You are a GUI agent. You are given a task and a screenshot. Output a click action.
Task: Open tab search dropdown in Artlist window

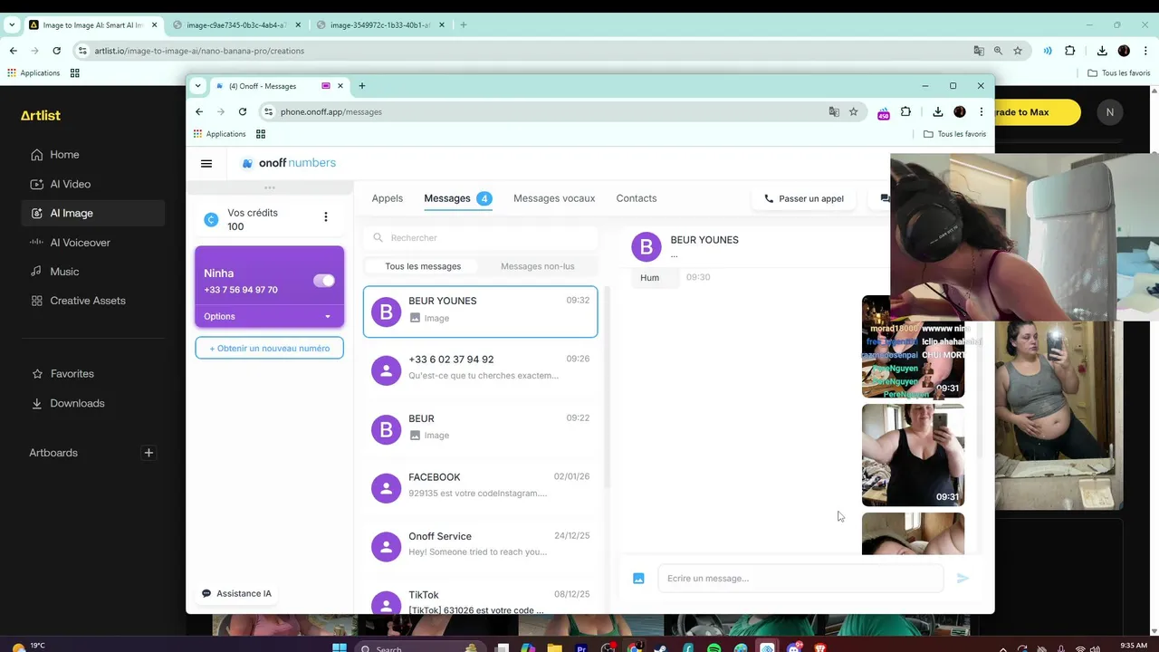click(11, 24)
